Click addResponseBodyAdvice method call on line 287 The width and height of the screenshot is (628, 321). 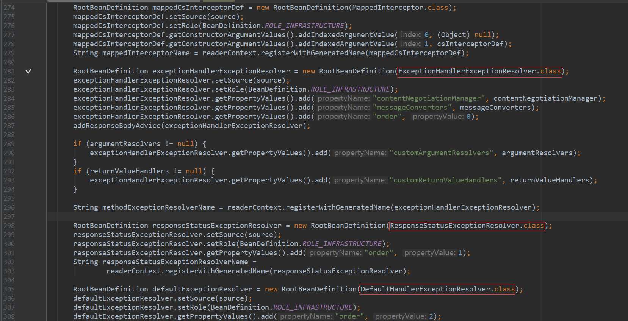(x=117, y=126)
